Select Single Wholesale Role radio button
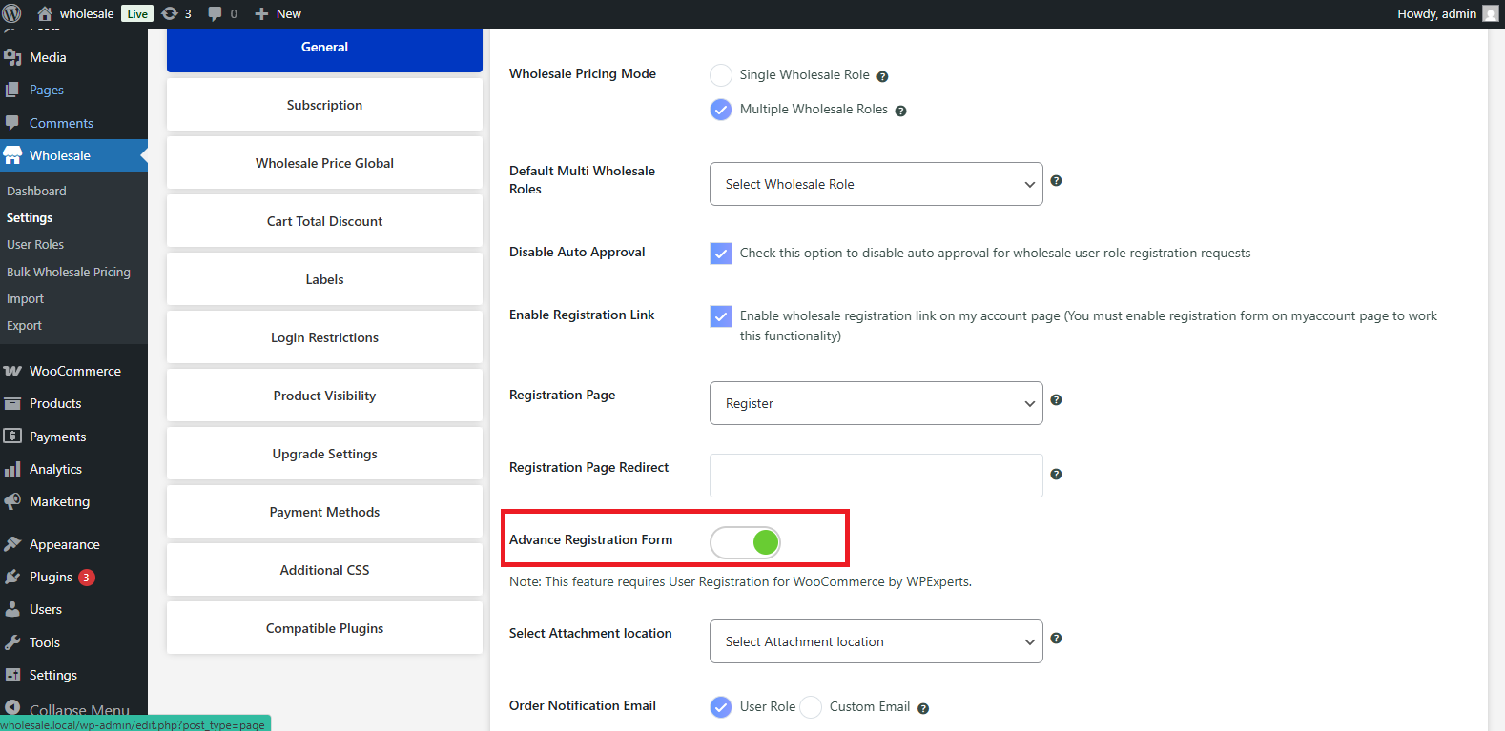Screen dimensions: 1505x731 (x=721, y=75)
